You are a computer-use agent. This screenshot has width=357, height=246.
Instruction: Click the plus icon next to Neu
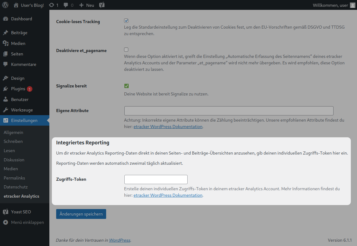81,5
